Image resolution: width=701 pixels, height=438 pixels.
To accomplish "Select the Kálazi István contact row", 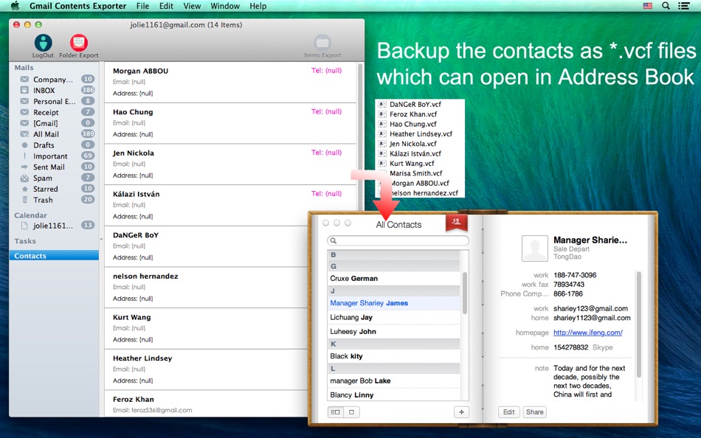I will point(230,206).
